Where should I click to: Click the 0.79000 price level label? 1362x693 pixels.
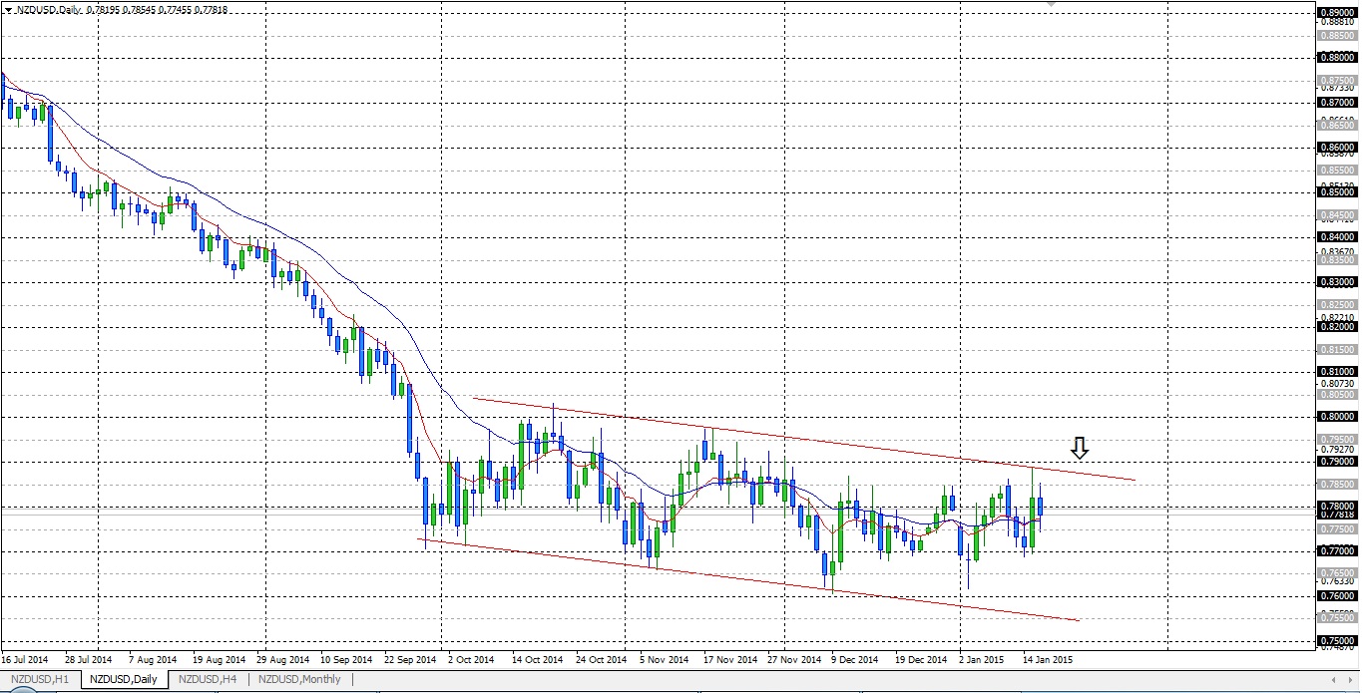coord(1337,461)
